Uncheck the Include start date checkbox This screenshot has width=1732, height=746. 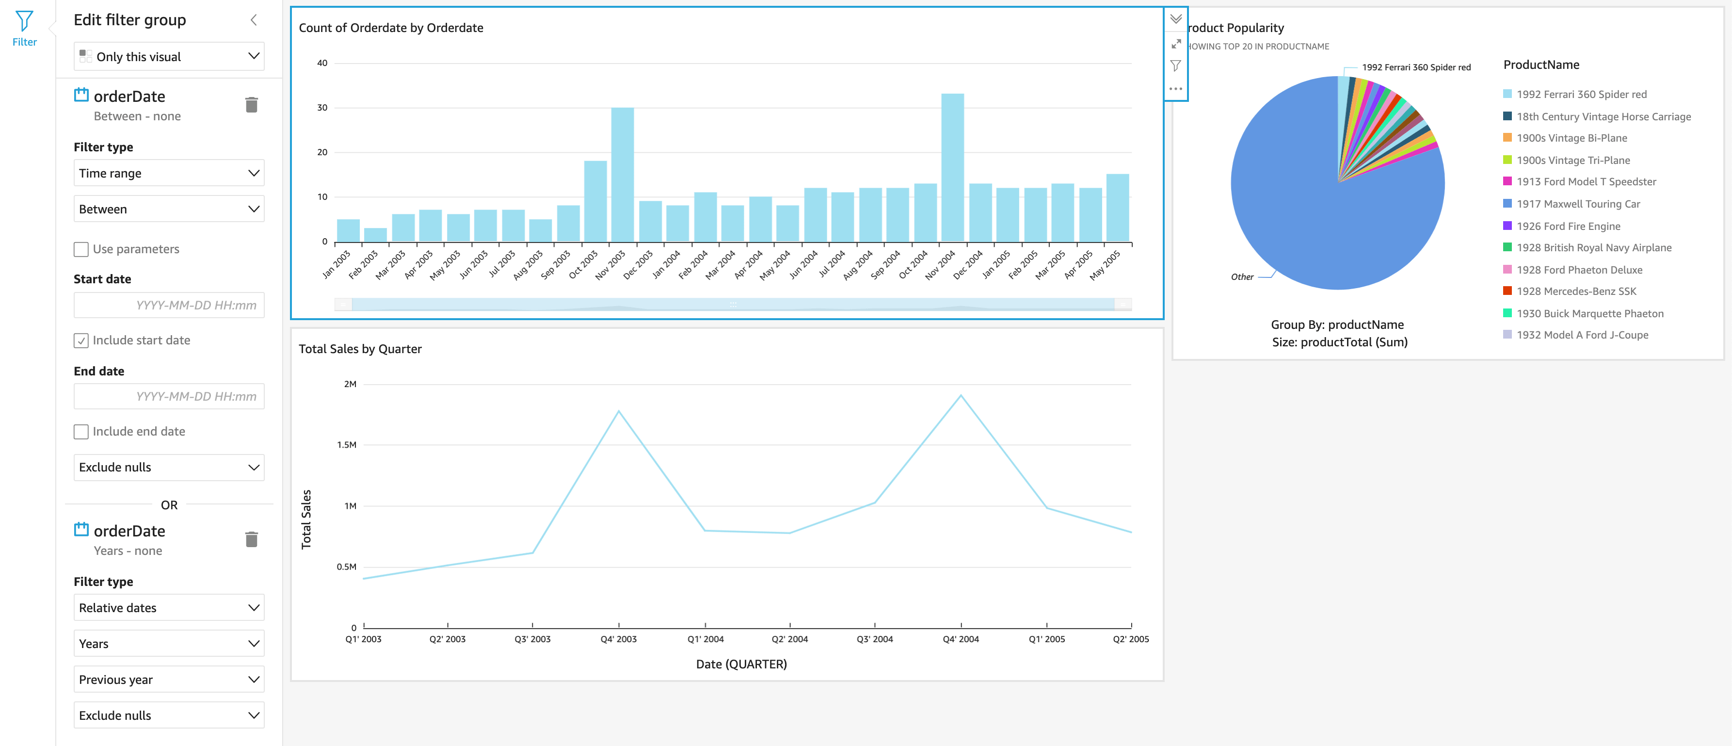(80, 341)
